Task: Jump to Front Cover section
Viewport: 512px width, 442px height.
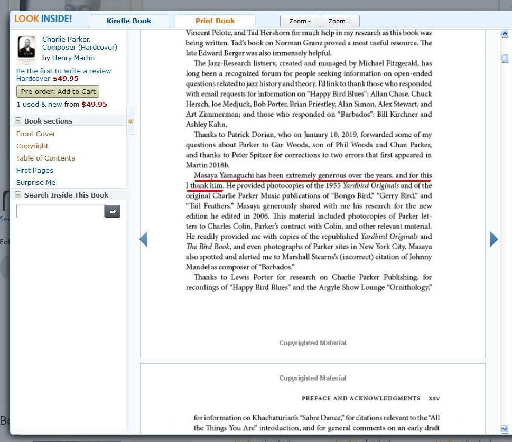Action: [x=36, y=134]
